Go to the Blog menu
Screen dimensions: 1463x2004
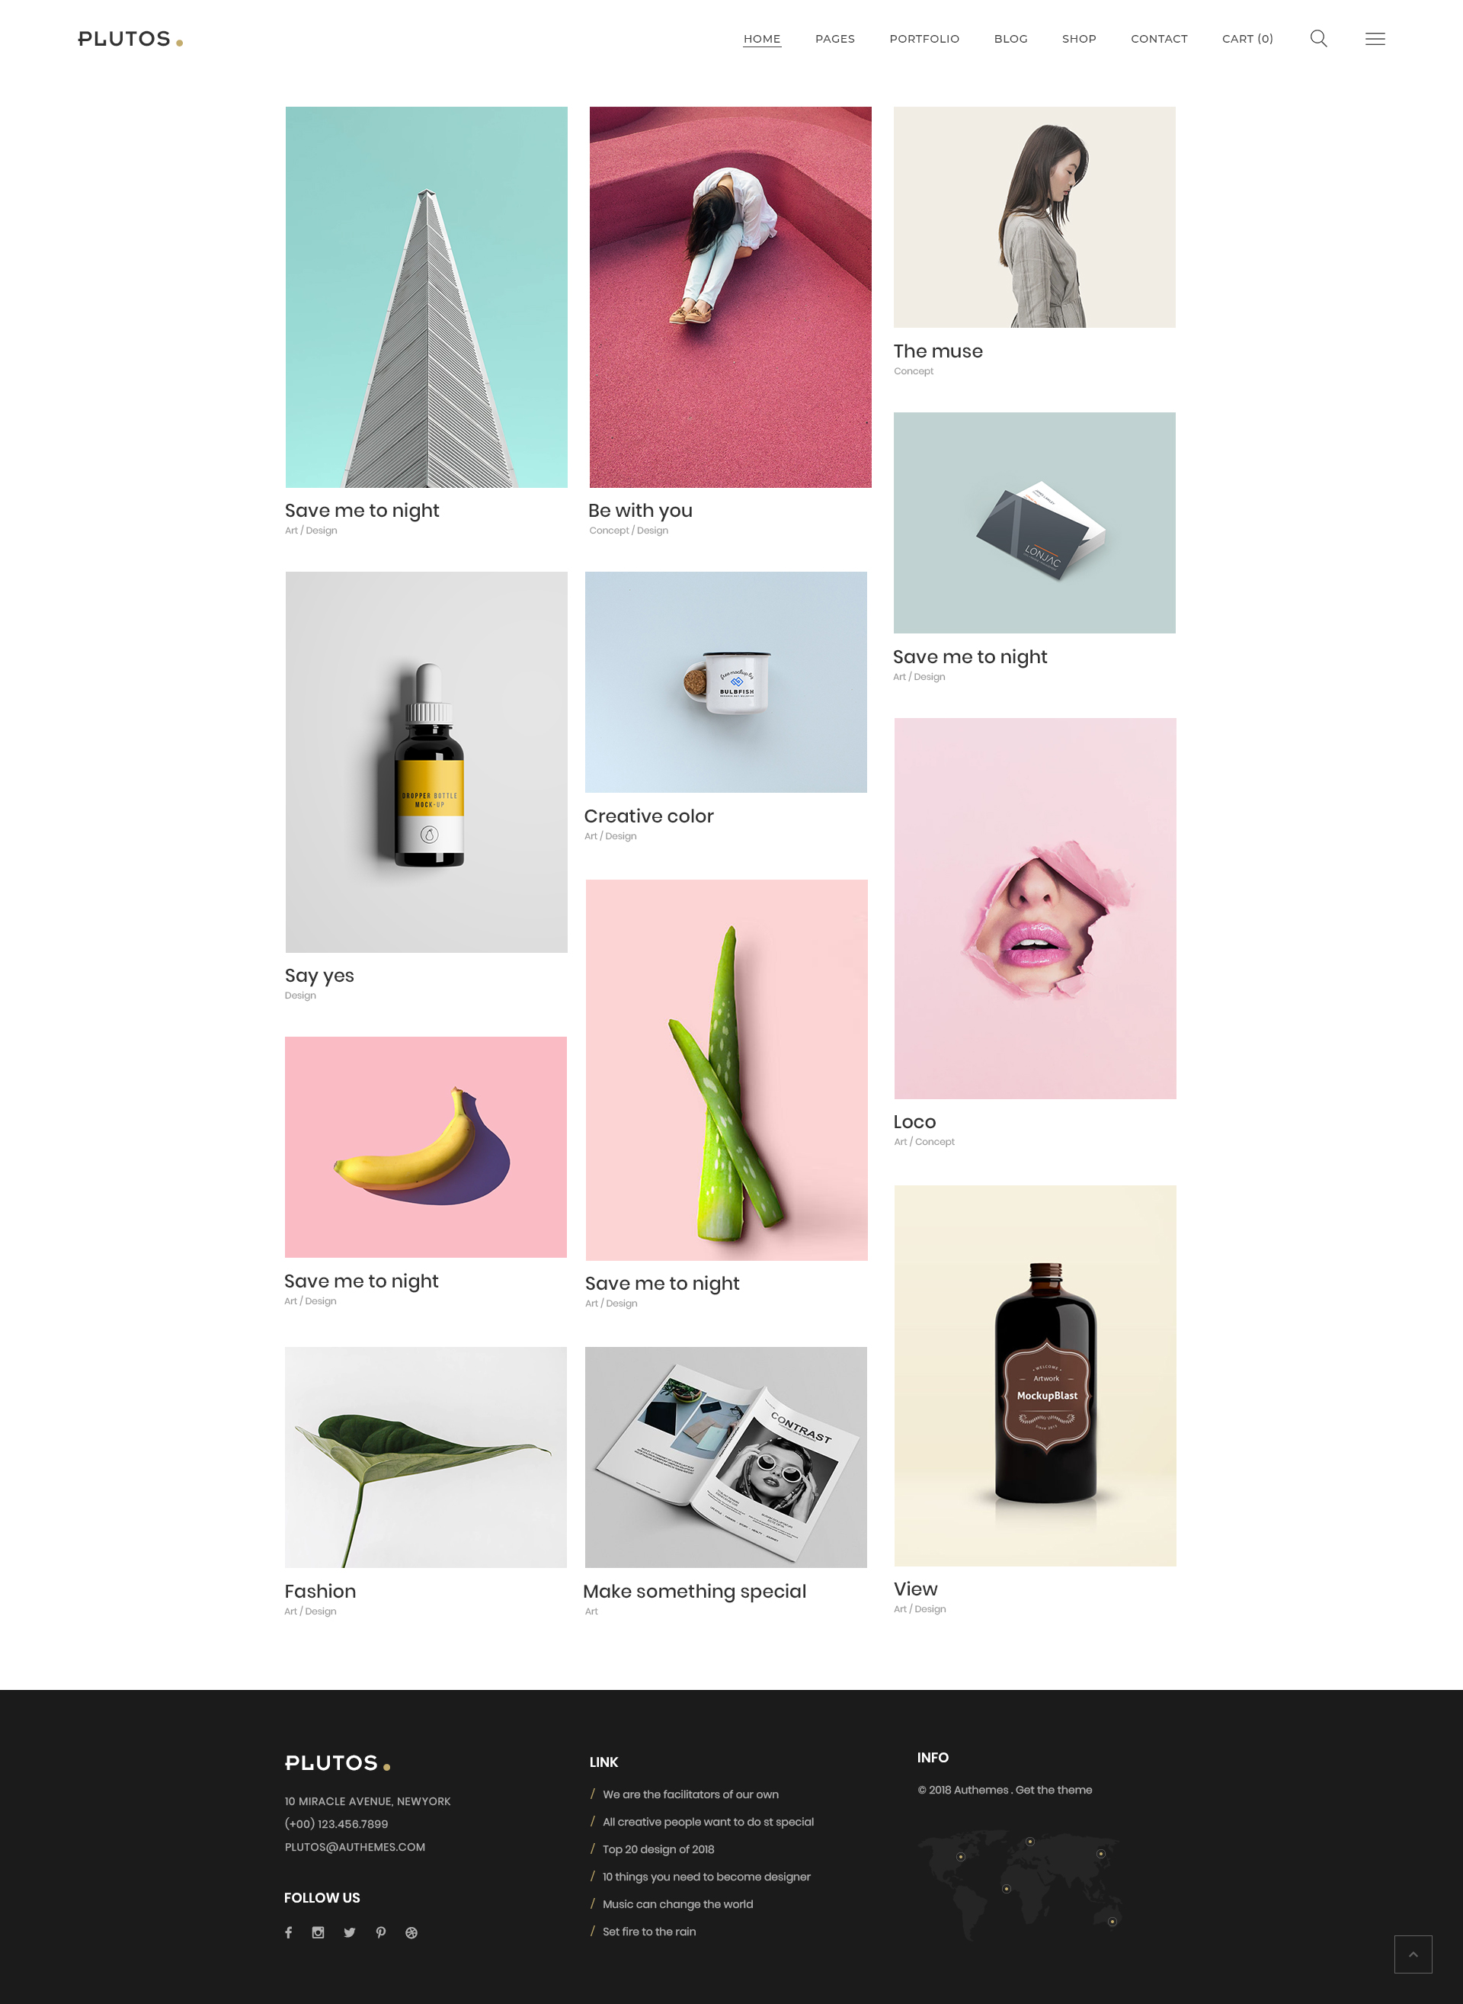point(1010,39)
